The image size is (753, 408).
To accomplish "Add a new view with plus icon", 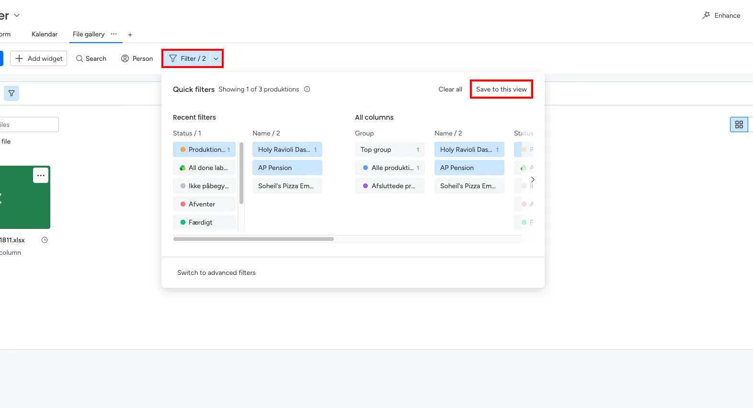I will pyautogui.click(x=130, y=34).
